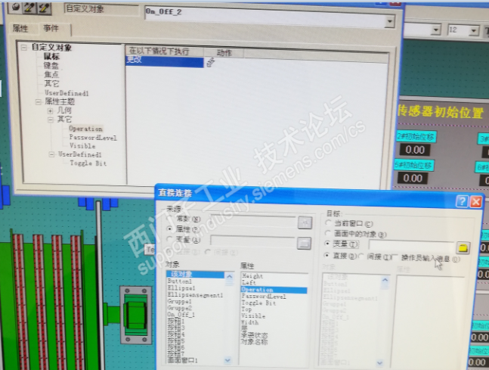Select Toggle Bit in the event tree
489x370 pixels.
[88, 163]
